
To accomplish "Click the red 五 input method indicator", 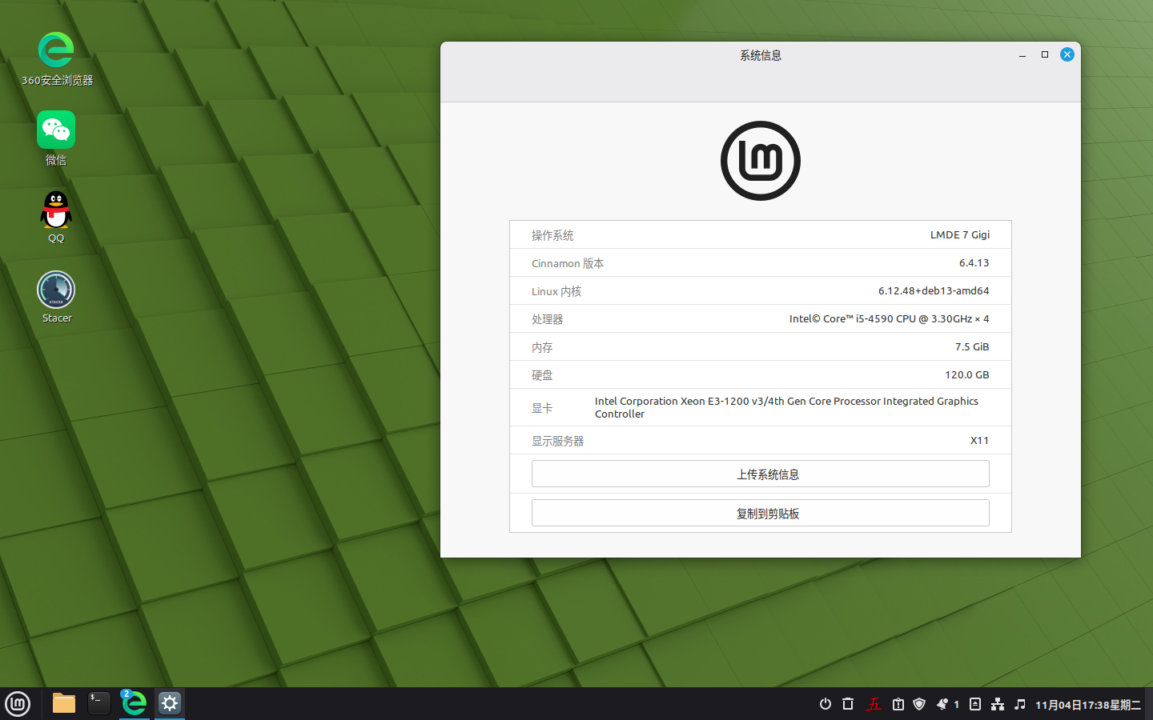I will tap(874, 704).
